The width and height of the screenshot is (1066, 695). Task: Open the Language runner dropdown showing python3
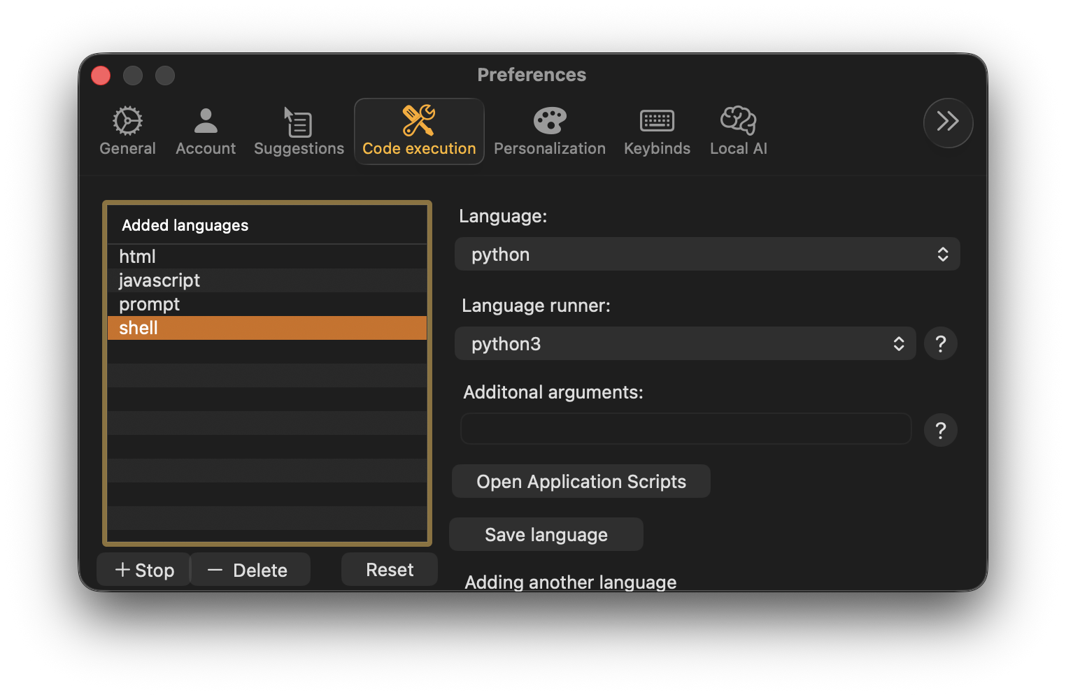[685, 343]
